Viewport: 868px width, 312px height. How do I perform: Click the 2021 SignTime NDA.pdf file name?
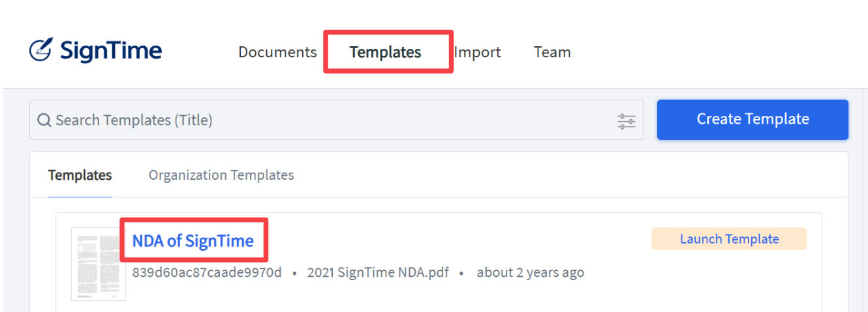[x=378, y=272]
